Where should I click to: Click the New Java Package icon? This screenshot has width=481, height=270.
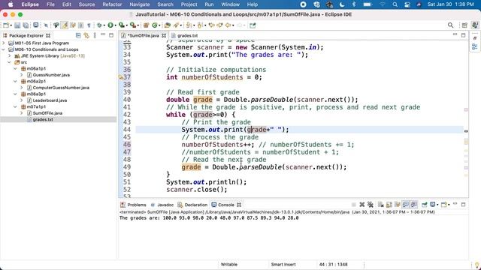[146, 25]
